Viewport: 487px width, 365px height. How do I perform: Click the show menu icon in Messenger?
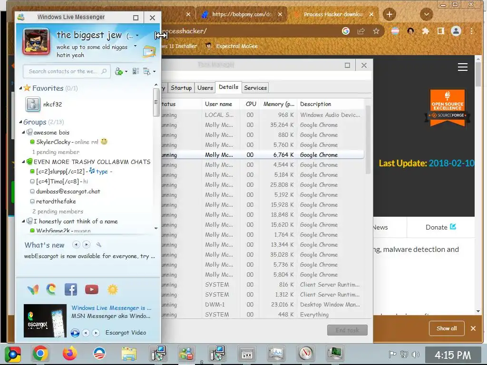(x=146, y=71)
